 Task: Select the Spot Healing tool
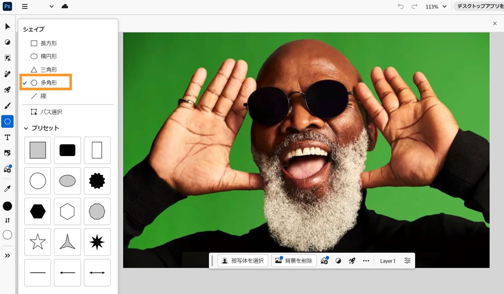click(7, 74)
